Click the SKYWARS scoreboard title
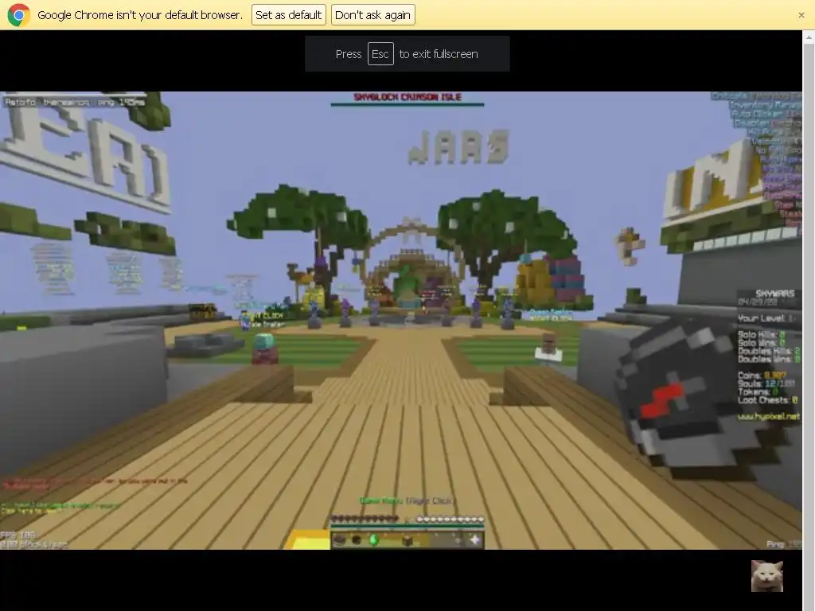Viewport: 815px width, 611px height. pos(774,294)
